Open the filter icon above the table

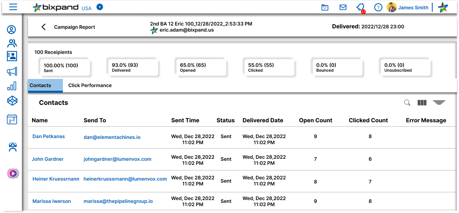pos(439,103)
